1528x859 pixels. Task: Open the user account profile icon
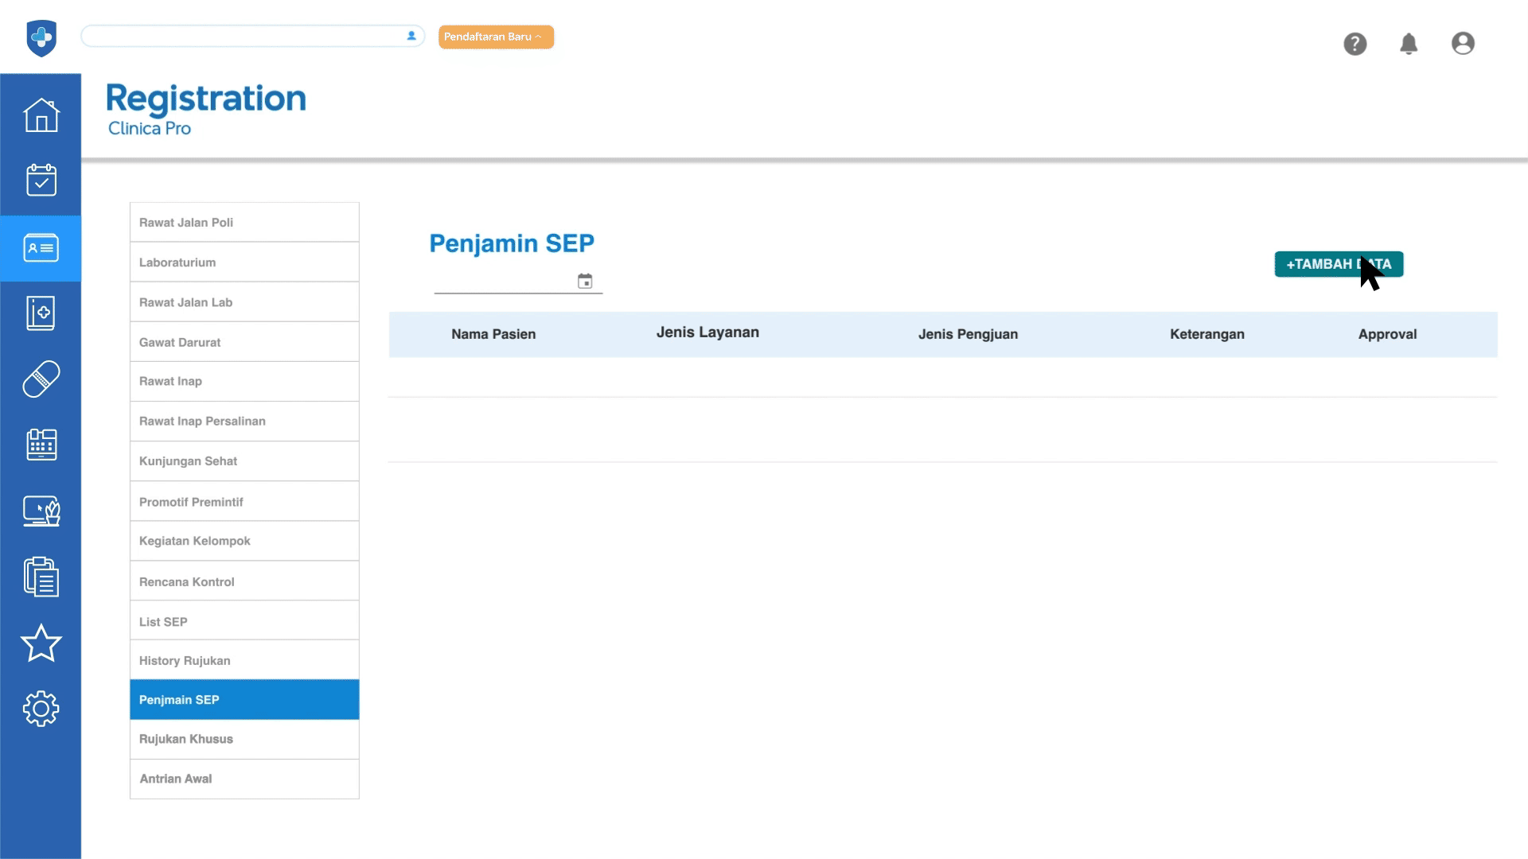[1463, 44]
